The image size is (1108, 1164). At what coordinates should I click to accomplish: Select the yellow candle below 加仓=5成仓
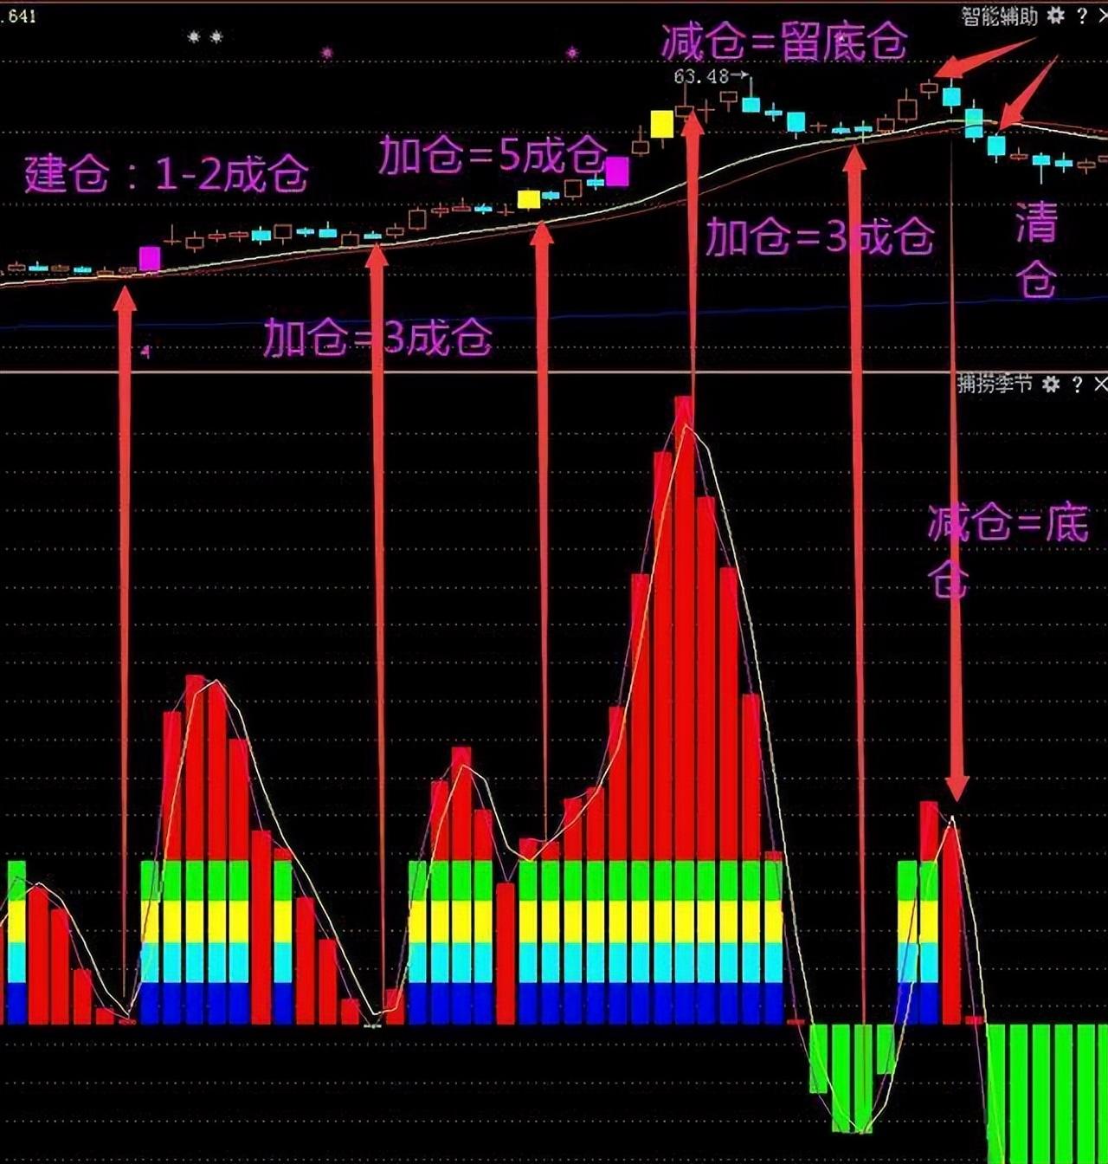(528, 199)
